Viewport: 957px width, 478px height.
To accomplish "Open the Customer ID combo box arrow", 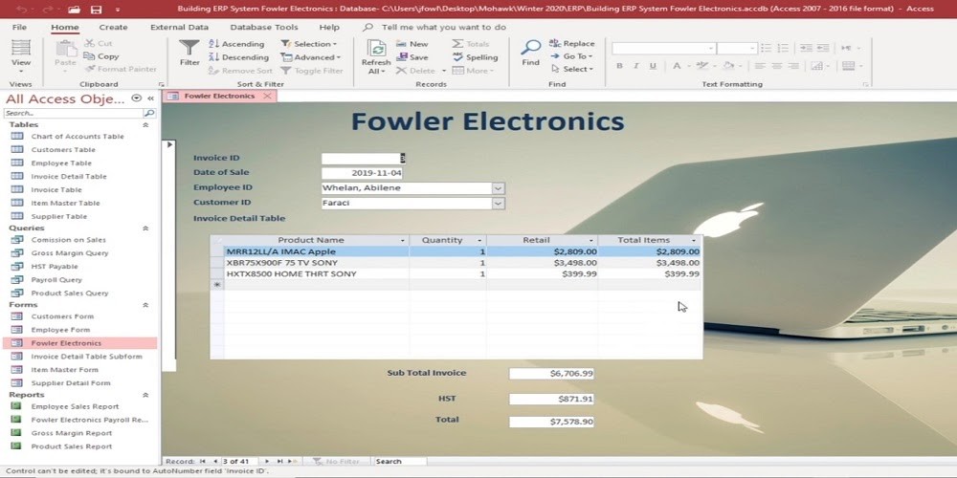I will 498,203.
